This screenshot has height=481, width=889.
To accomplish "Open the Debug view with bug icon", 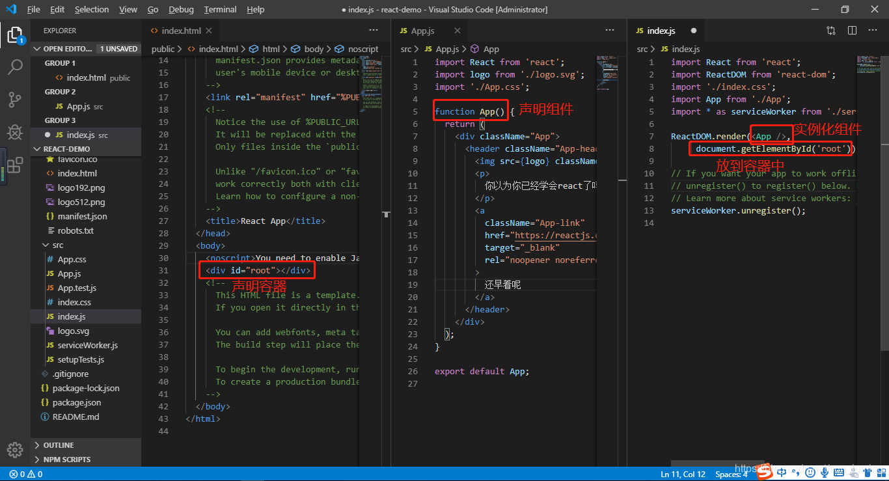I will click(15, 132).
